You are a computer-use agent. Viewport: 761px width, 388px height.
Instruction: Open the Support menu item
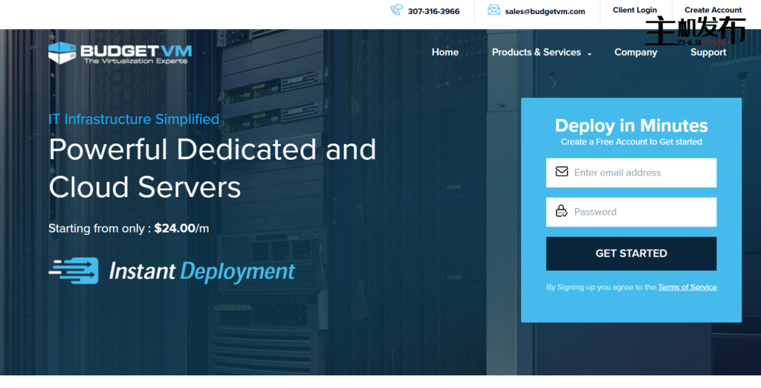pos(707,52)
